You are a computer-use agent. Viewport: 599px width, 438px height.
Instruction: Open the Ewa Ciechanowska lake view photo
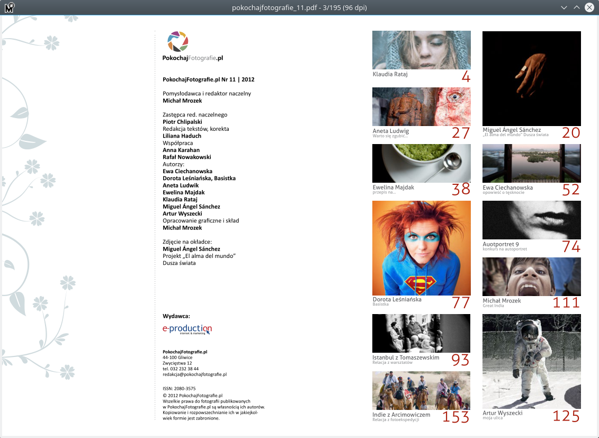531,163
